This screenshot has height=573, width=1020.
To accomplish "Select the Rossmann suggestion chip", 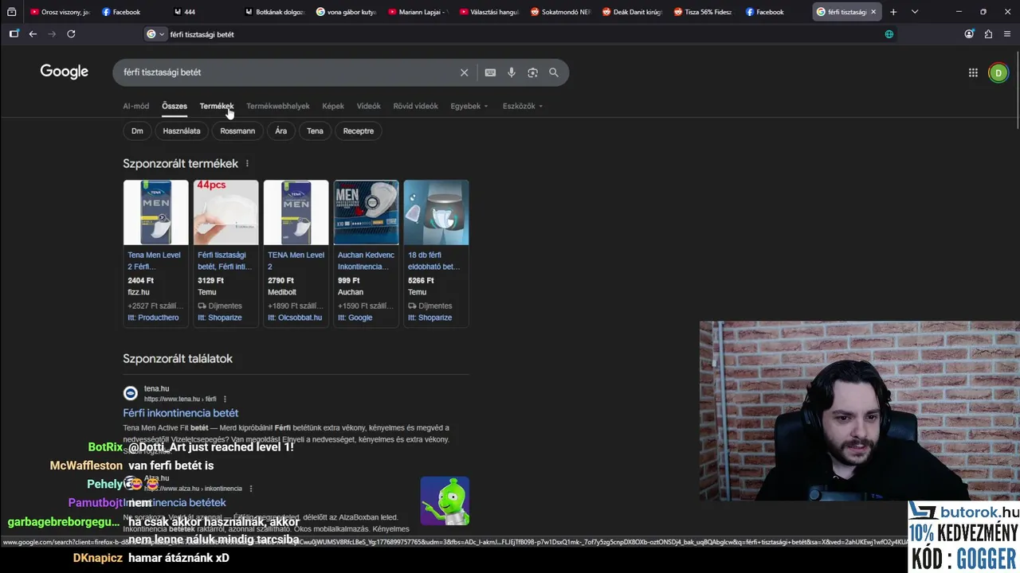I will click(237, 131).
